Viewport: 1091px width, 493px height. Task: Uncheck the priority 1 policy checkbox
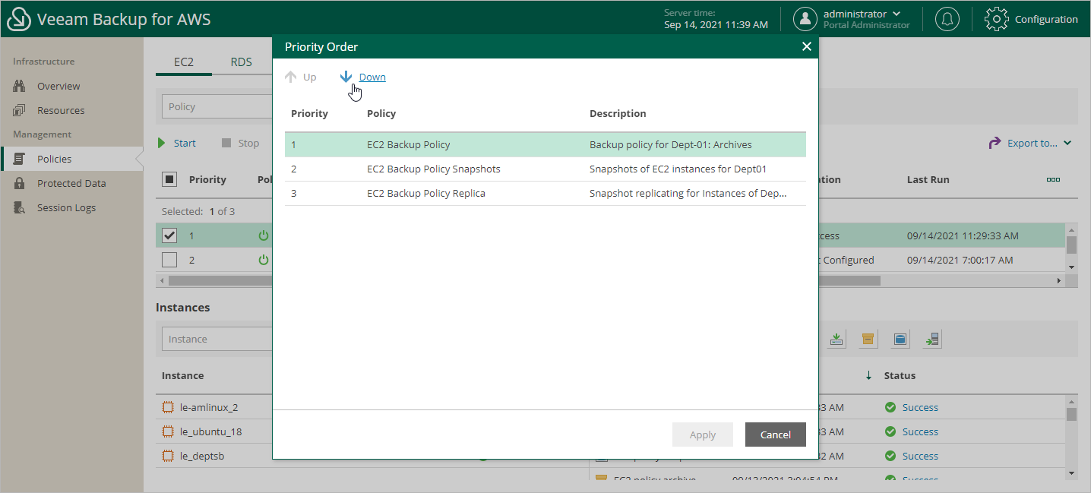click(169, 235)
